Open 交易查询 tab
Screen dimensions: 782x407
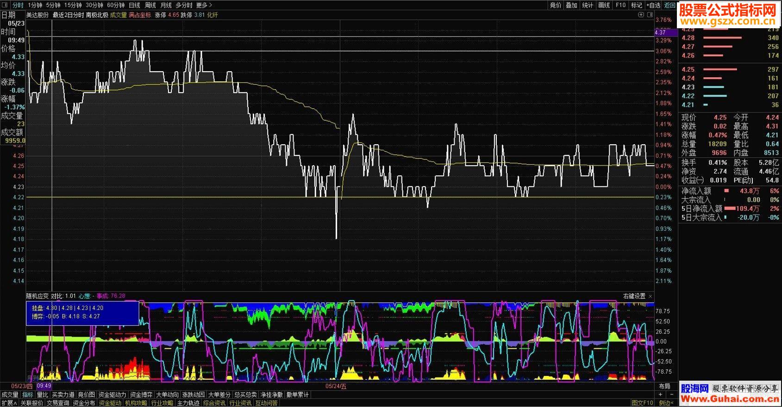coord(58,403)
